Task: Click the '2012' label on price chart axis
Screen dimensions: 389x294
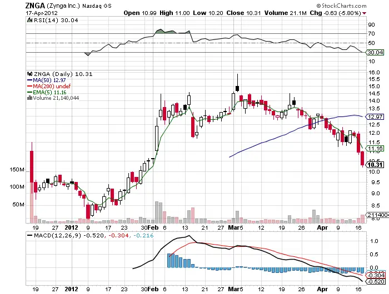Action: tap(72, 227)
